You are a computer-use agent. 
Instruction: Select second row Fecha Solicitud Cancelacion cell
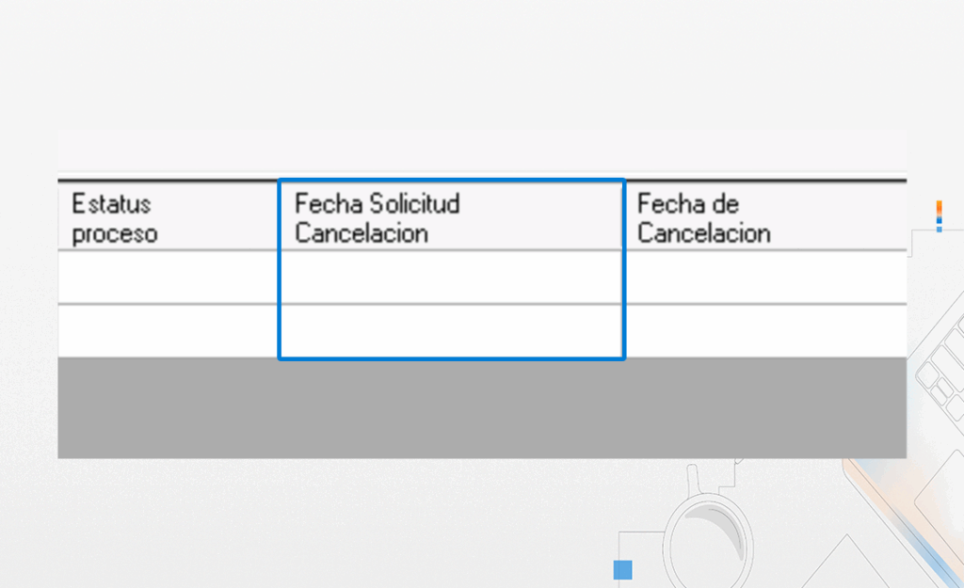point(451,330)
